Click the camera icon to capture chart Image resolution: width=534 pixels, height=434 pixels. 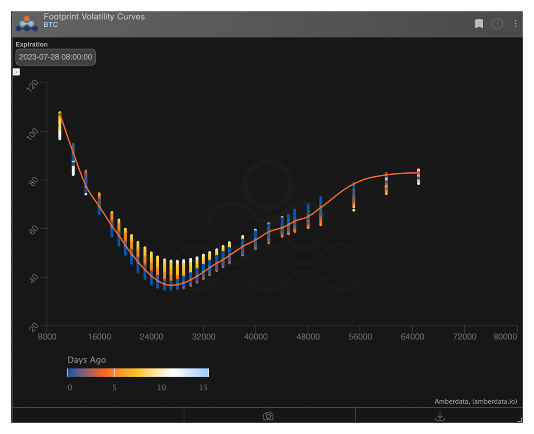point(268,415)
